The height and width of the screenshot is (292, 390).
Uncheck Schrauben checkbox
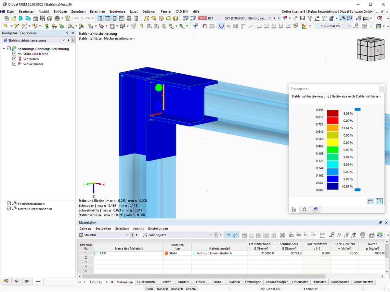[14, 59]
